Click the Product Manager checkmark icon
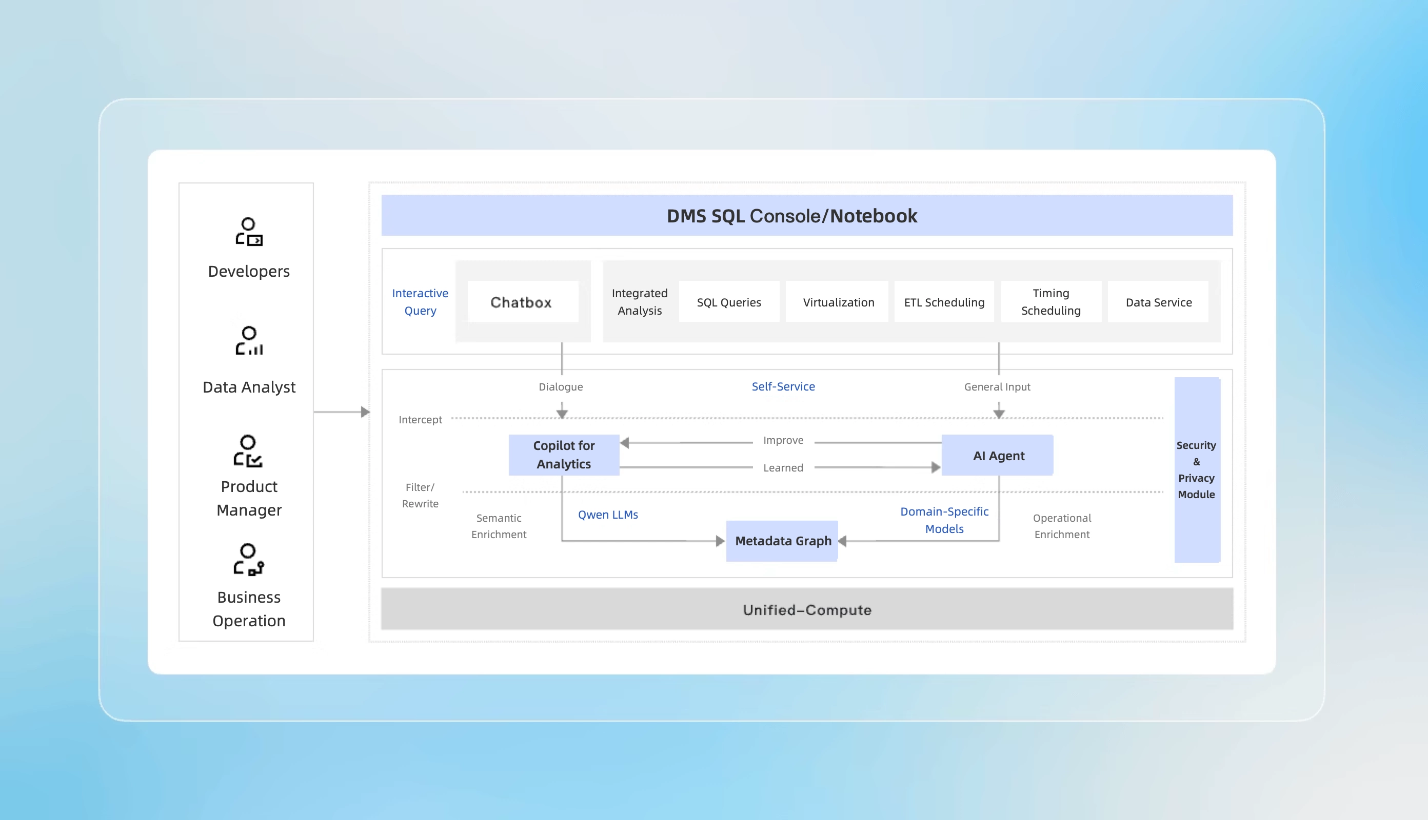 248,450
